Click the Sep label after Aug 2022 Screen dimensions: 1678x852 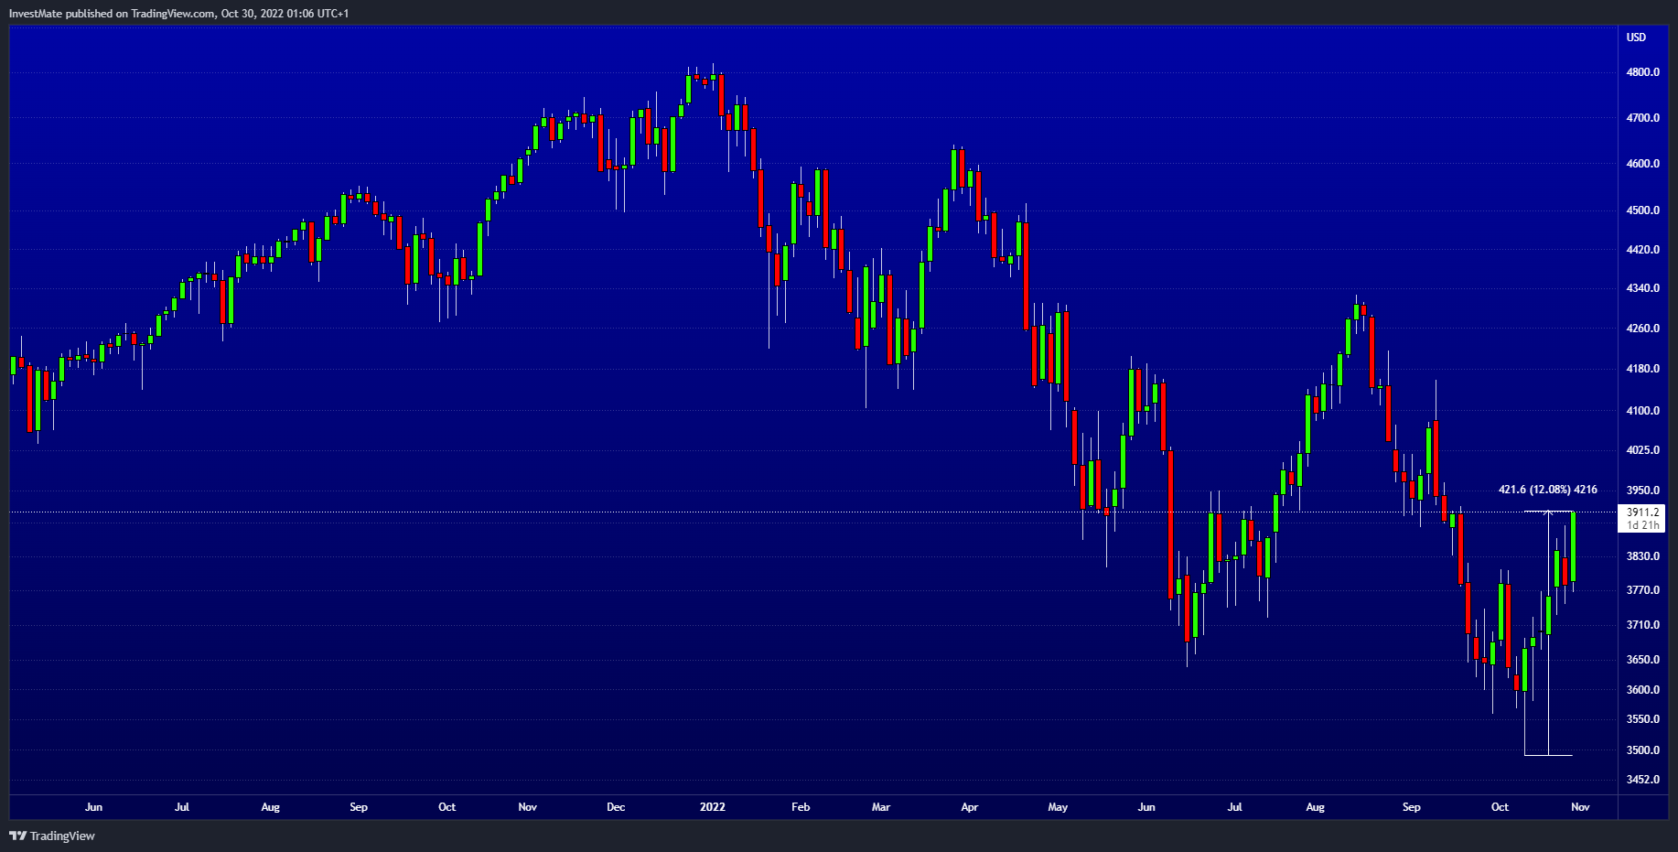(1412, 807)
